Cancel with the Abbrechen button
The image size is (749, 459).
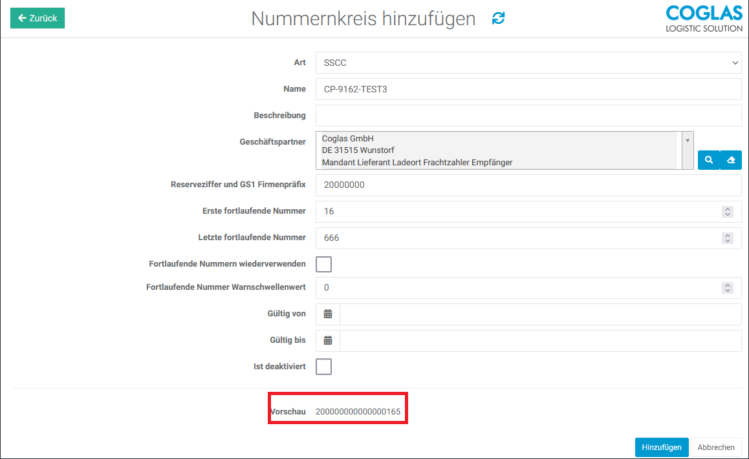(715, 447)
